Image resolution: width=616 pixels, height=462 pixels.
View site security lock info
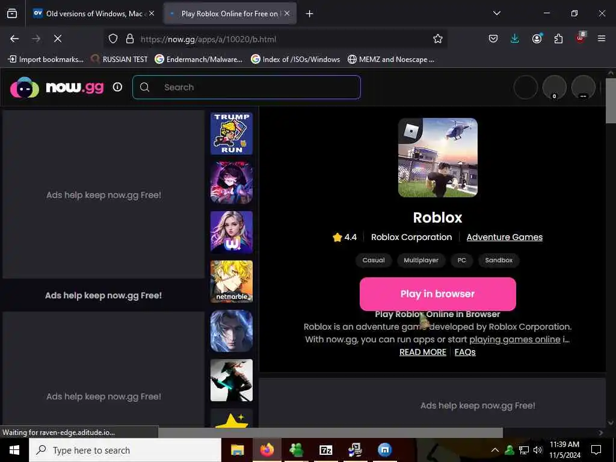(130, 38)
